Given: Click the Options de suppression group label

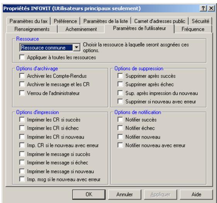Looking at the screenshot, I should tap(139, 68).
